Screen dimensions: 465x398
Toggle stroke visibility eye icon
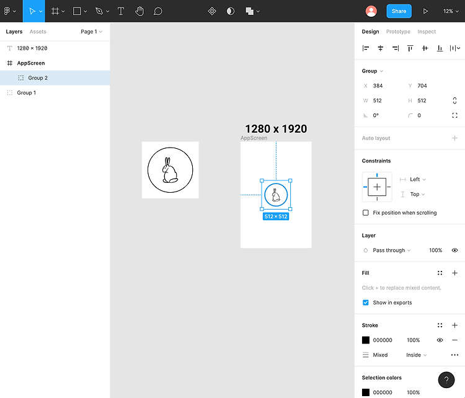[440, 340]
